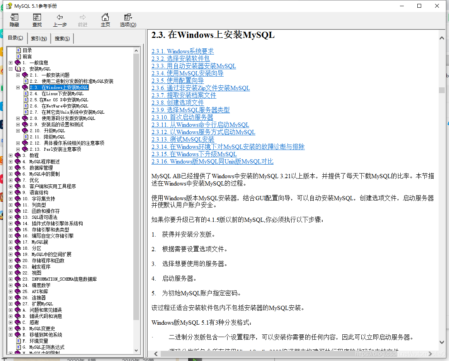Screen dimensions: 449x361
Task: Click the book icon for 12. 函数和操作符
Action: point(18,211)
